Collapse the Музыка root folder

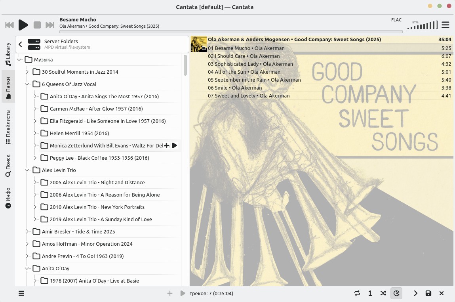[19, 59]
